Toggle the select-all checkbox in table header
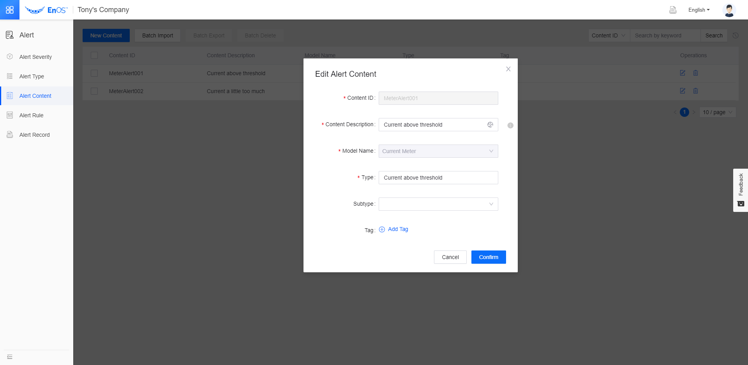 click(94, 55)
